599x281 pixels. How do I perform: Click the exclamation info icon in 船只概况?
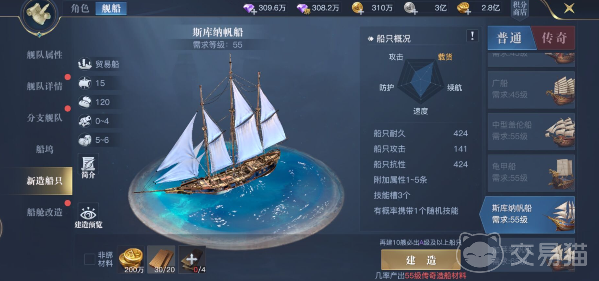[472, 36]
